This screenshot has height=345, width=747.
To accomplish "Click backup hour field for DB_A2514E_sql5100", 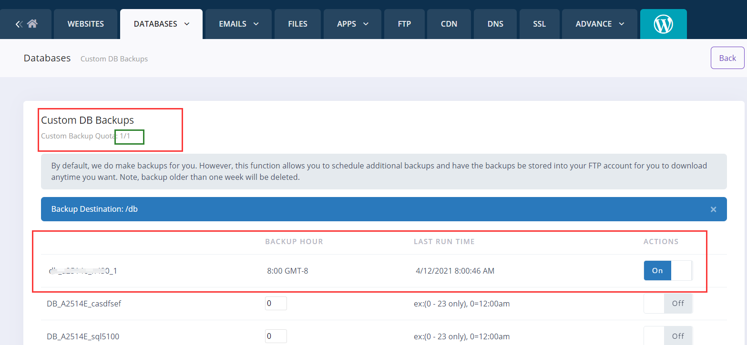I will (x=276, y=336).
